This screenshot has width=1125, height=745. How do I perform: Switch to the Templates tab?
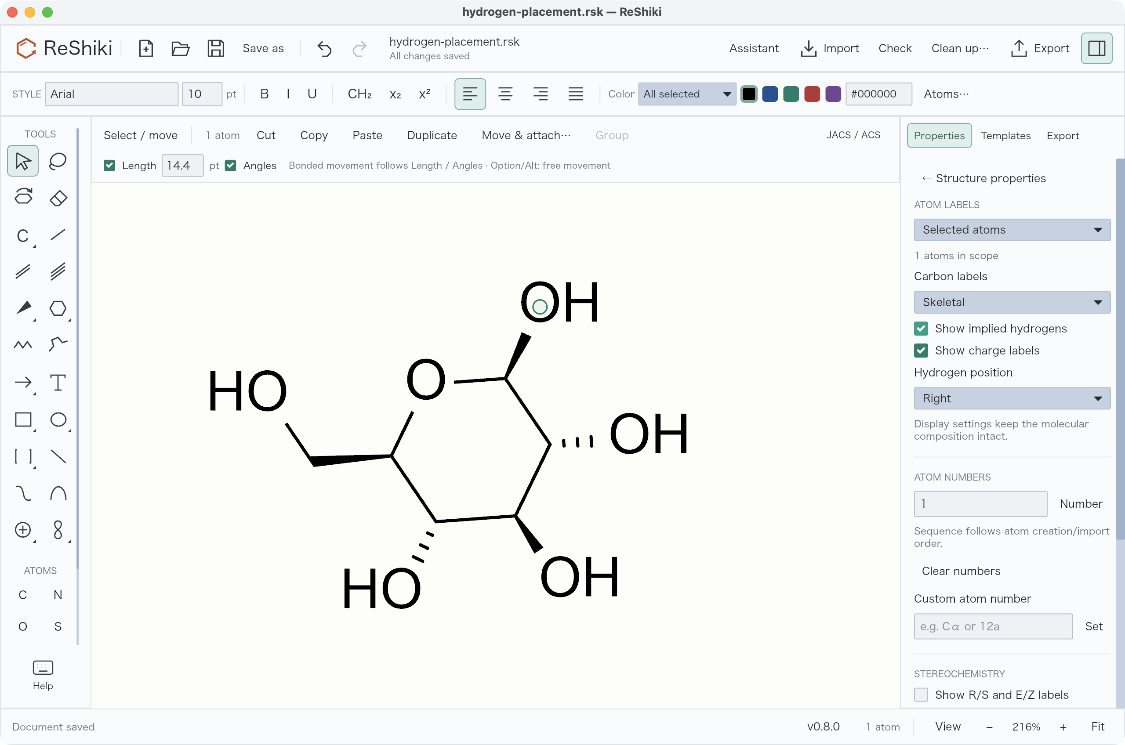coord(1005,135)
